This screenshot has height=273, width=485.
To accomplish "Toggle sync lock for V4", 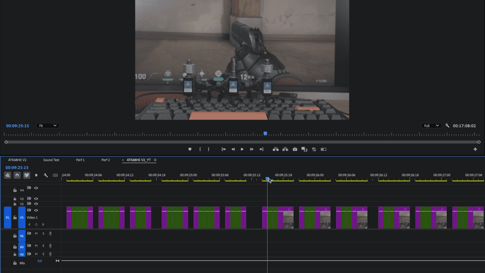I will (29, 188).
